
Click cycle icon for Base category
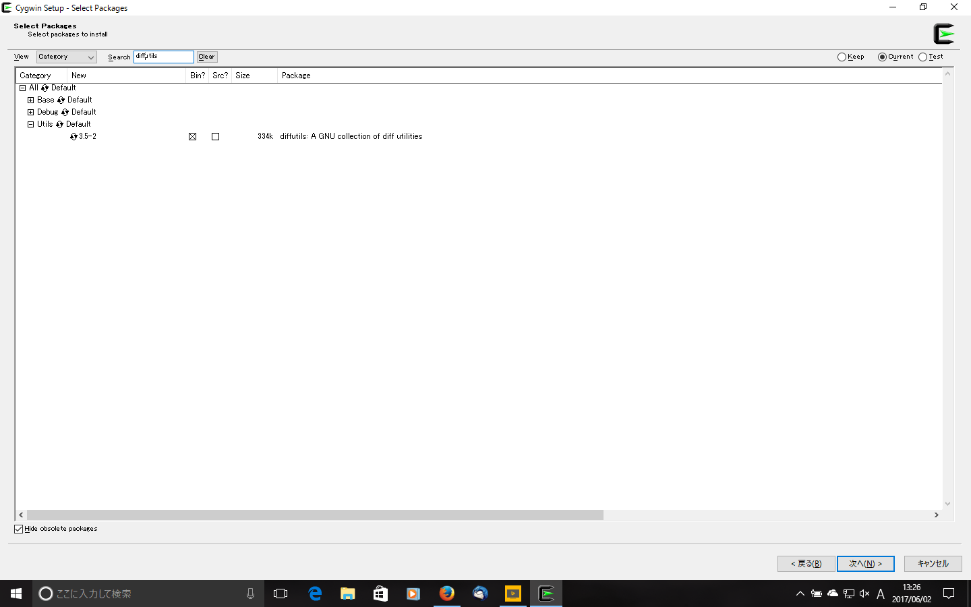click(61, 100)
